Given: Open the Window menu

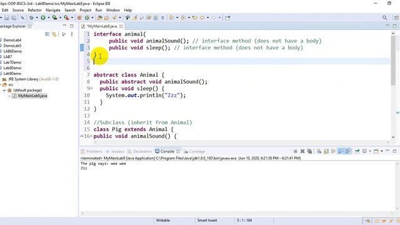Looking at the screenshot, I should click(x=112, y=10).
